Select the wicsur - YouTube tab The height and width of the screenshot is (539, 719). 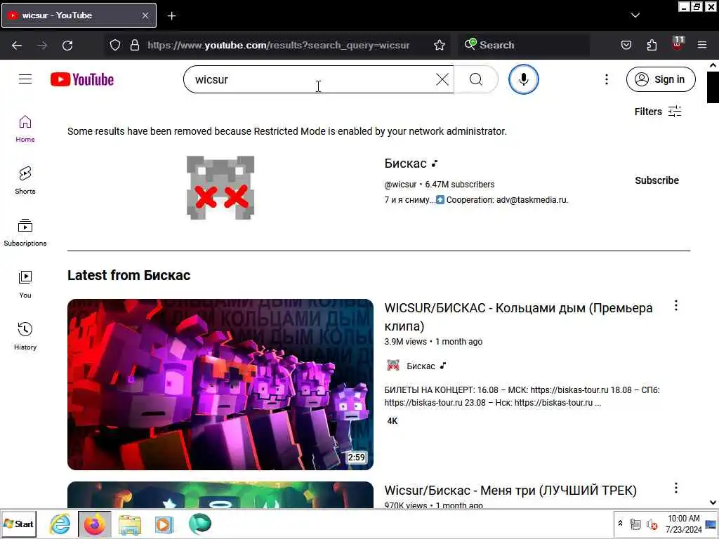79,15
